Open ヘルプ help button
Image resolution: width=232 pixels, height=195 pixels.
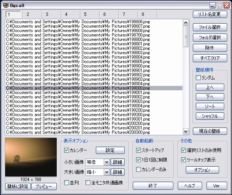tap(190, 186)
